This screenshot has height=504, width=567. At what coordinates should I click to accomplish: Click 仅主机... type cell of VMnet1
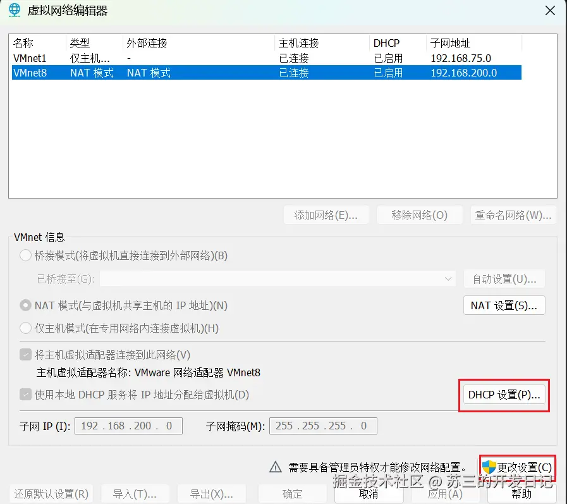[90, 58]
